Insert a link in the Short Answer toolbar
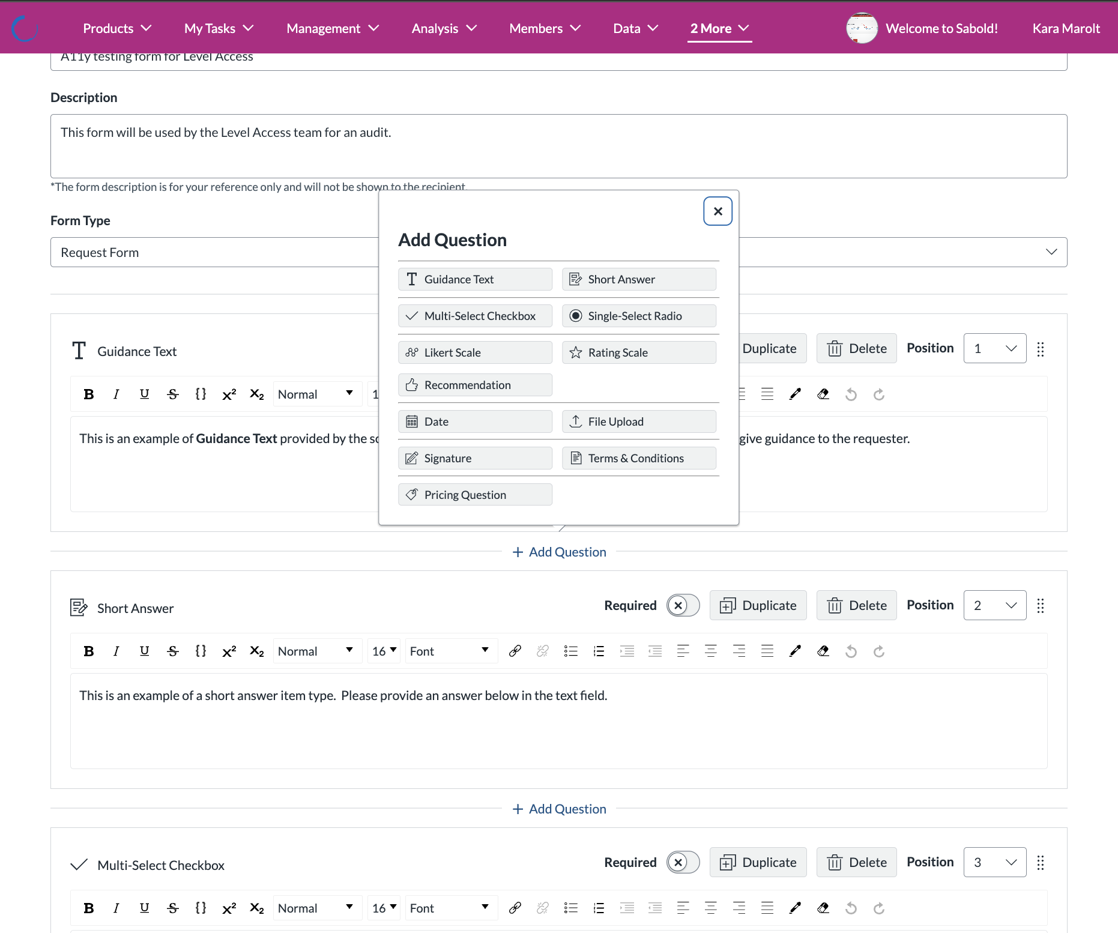This screenshot has height=933, width=1118. [515, 651]
